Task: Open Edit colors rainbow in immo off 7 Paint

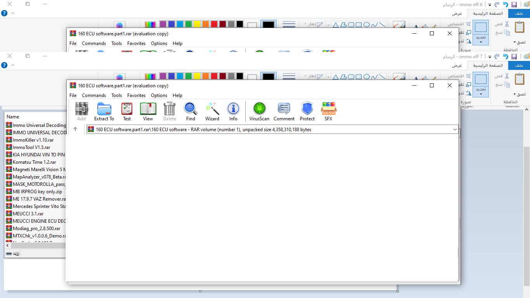Action: point(150,76)
